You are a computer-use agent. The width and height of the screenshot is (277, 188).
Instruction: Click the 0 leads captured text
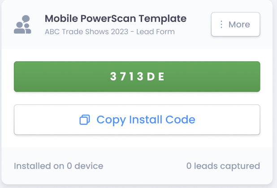[223, 166]
